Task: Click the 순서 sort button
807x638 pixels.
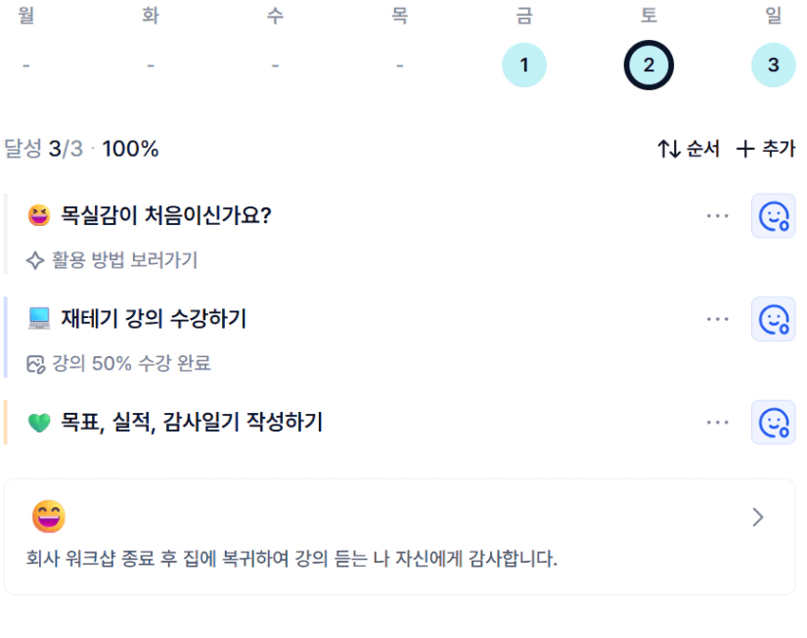Action: [688, 149]
